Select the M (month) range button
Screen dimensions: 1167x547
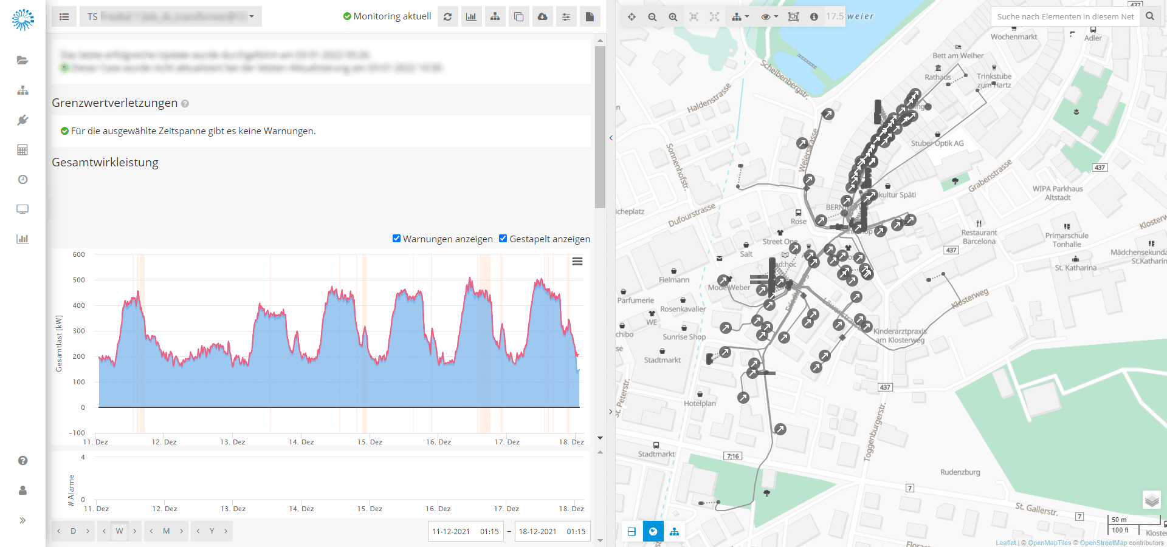click(x=166, y=531)
